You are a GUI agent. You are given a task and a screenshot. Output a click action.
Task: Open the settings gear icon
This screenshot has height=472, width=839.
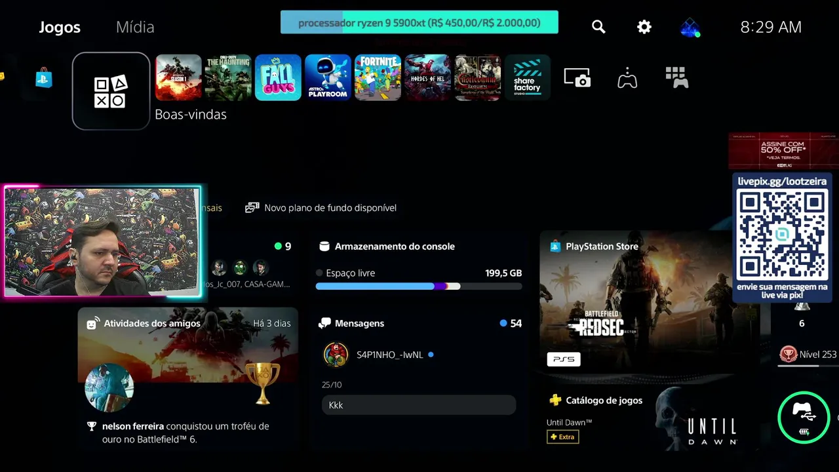pos(644,27)
